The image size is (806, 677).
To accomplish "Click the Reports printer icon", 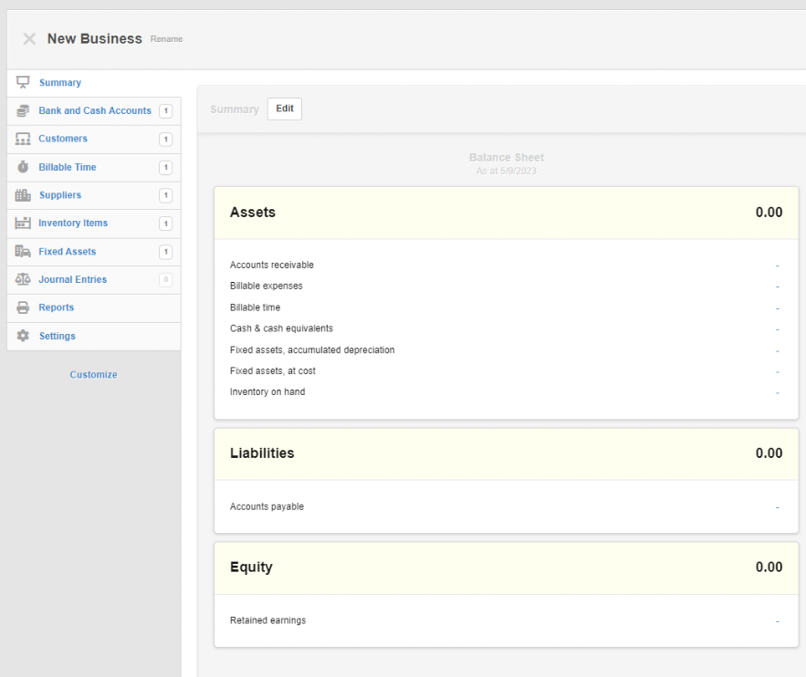I will [23, 307].
